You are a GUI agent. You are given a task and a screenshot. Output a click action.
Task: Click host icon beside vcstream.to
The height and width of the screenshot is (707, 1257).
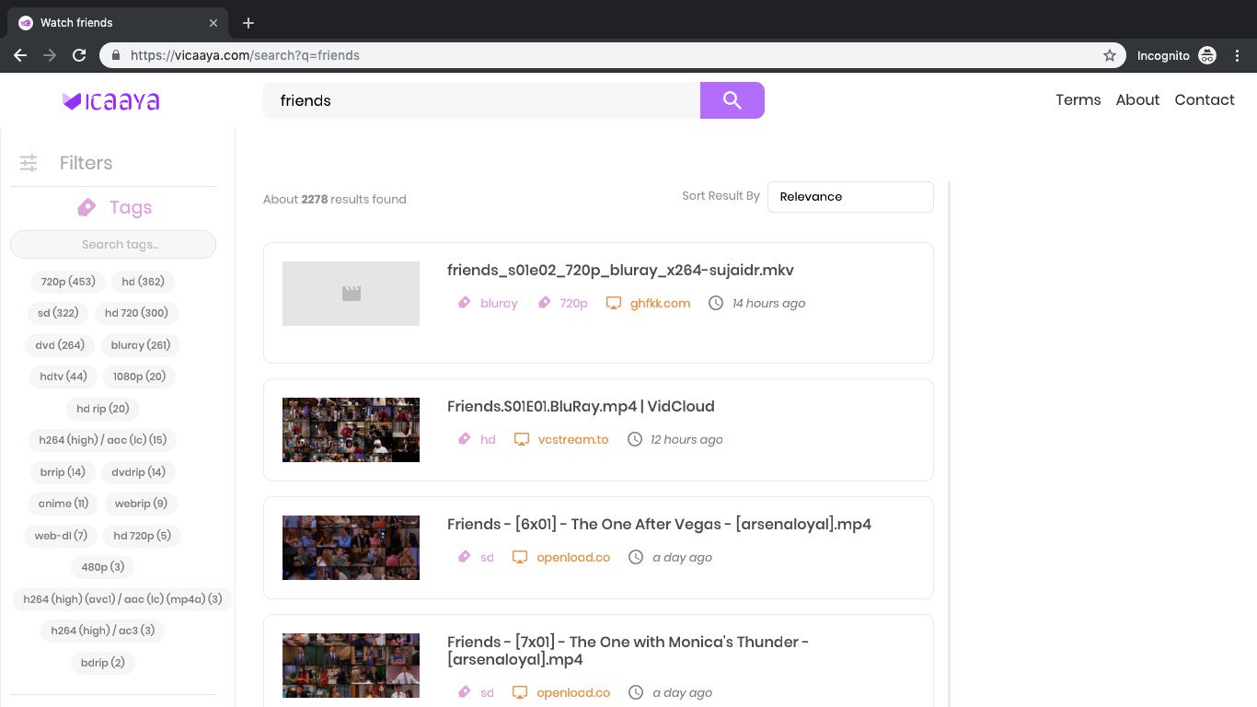pos(522,439)
